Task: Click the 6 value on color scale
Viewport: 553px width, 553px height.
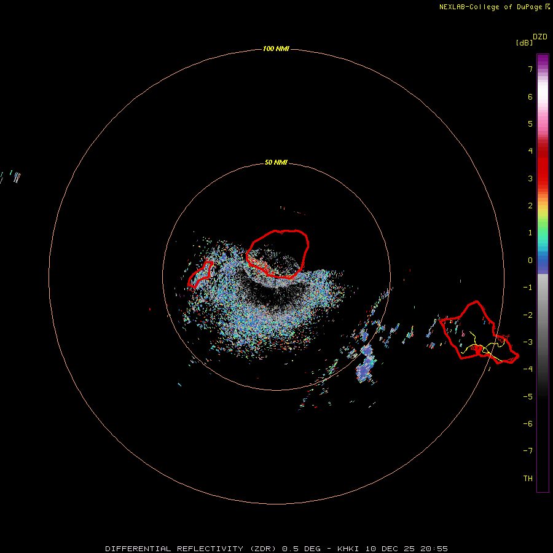Action: 530,96
